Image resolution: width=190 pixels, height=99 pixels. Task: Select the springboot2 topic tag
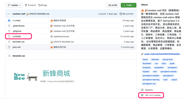[x=168, y=76]
